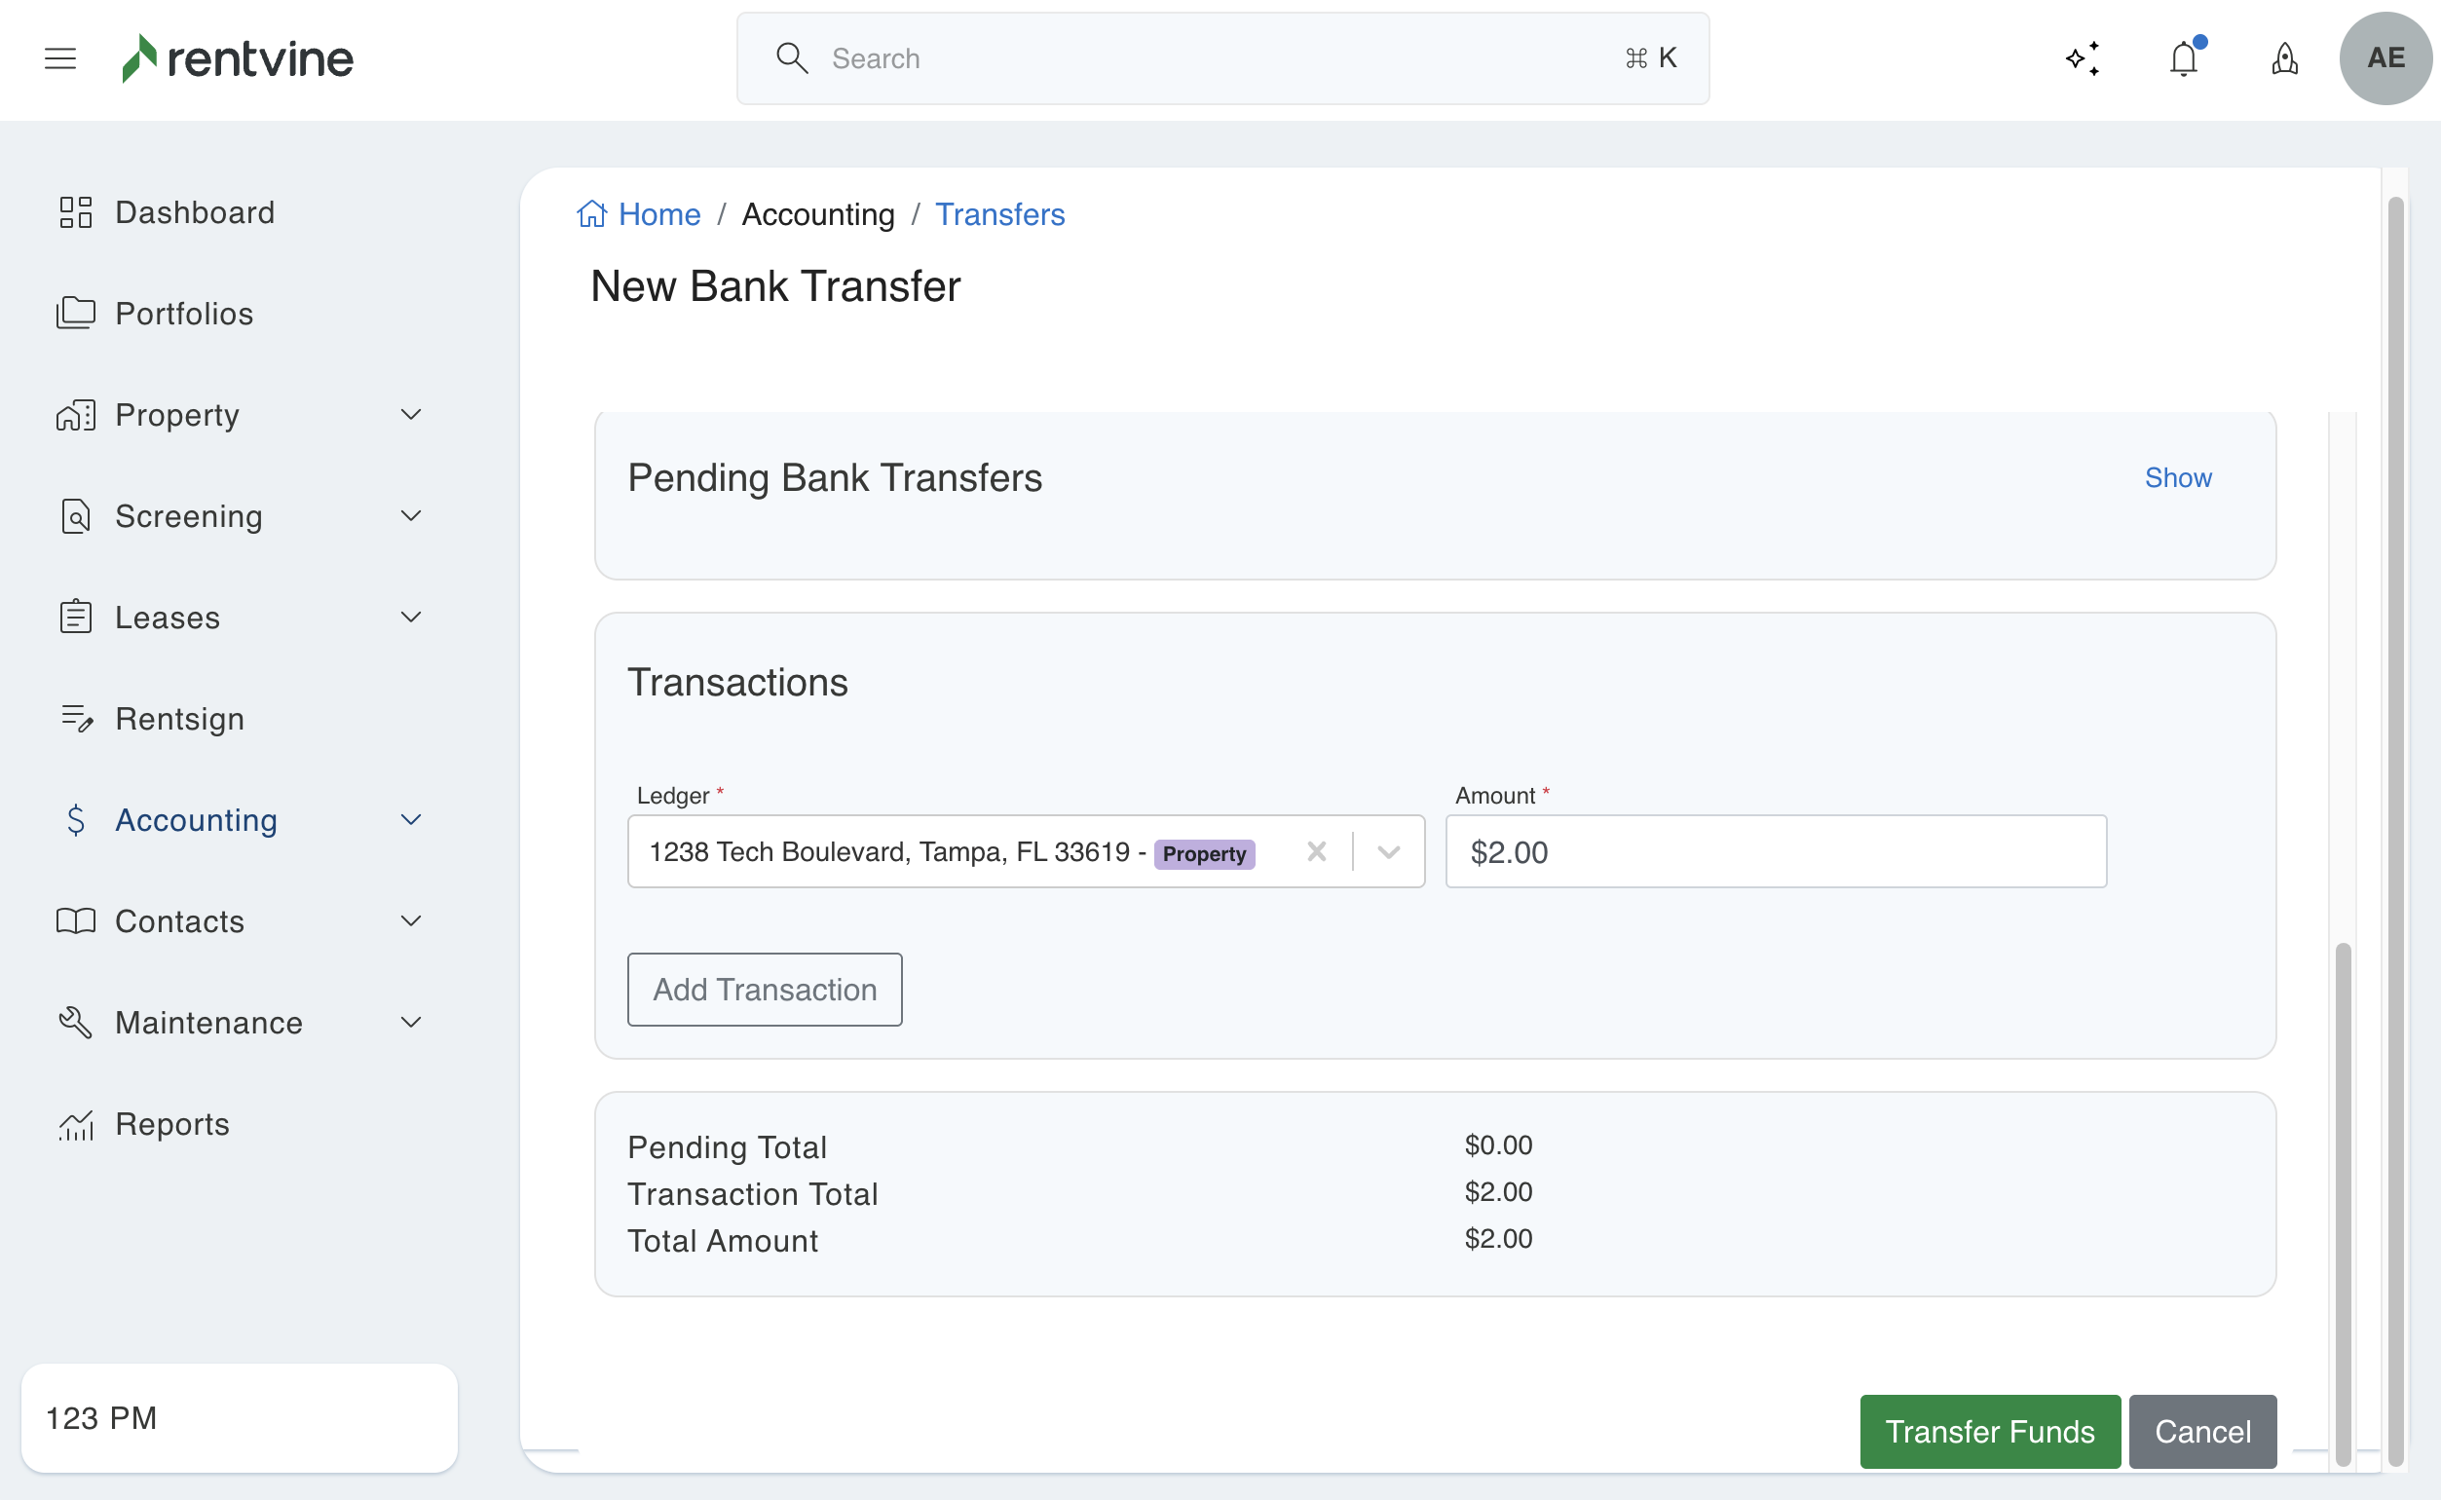This screenshot has height=1500, width=2441.
Task: Click the Home breadcrumb house icon
Action: pos(592,214)
